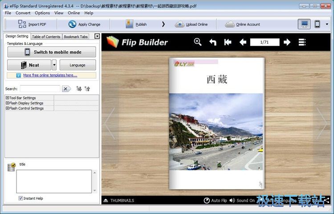
Task: Toggle Auto Flip in bottom bar
Action: (x=216, y=200)
